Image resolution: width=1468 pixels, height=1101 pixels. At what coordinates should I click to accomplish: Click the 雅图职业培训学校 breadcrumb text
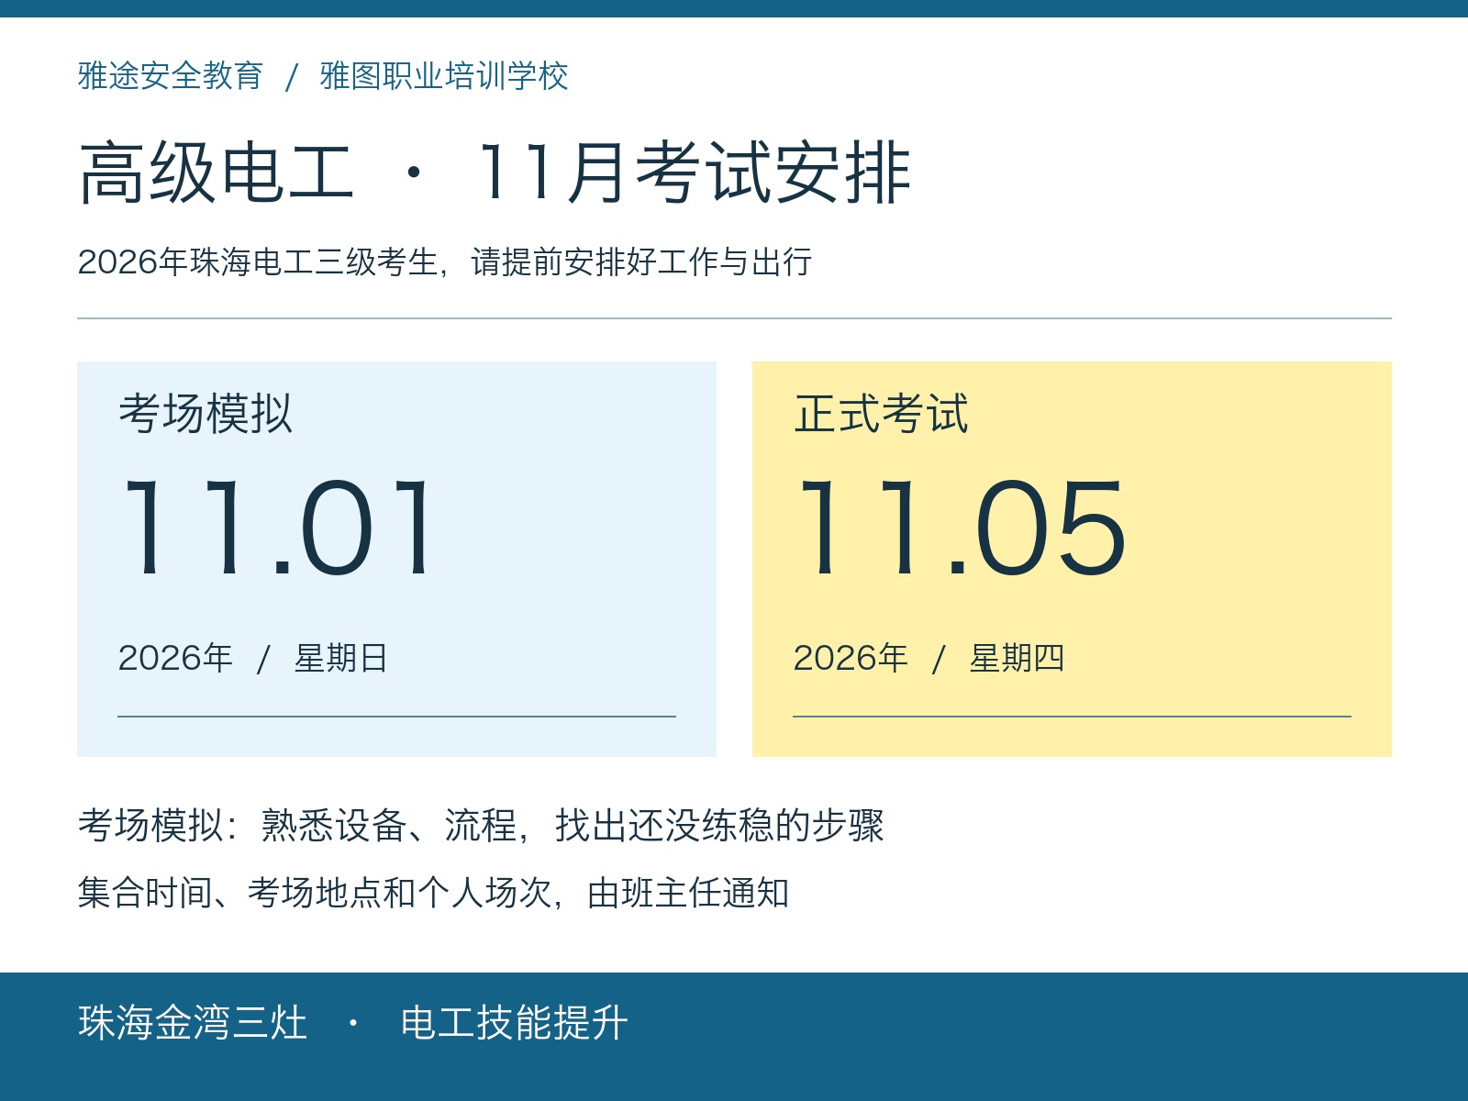coord(444,75)
